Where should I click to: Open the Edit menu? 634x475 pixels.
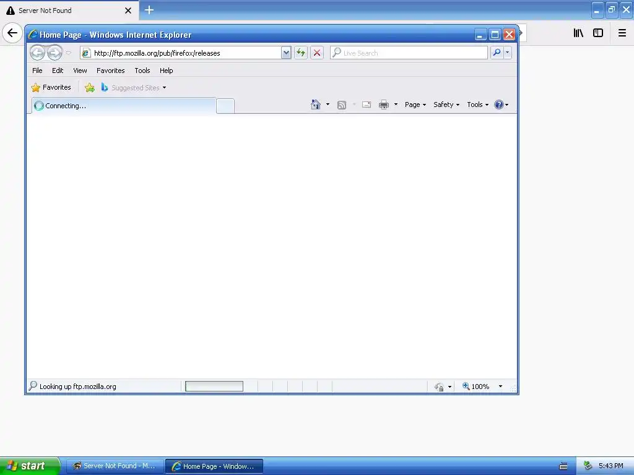pyautogui.click(x=58, y=71)
